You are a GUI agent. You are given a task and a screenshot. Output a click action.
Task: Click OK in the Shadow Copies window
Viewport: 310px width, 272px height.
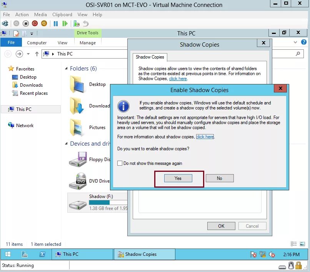pyautogui.click(x=221, y=226)
